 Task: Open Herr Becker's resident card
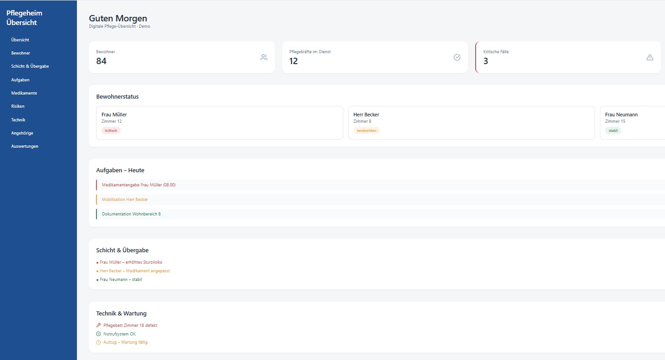coord(471,122)
